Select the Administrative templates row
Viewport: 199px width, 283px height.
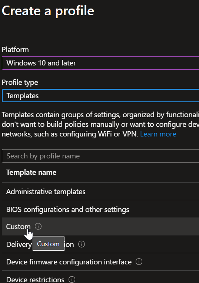coord(100,191)
